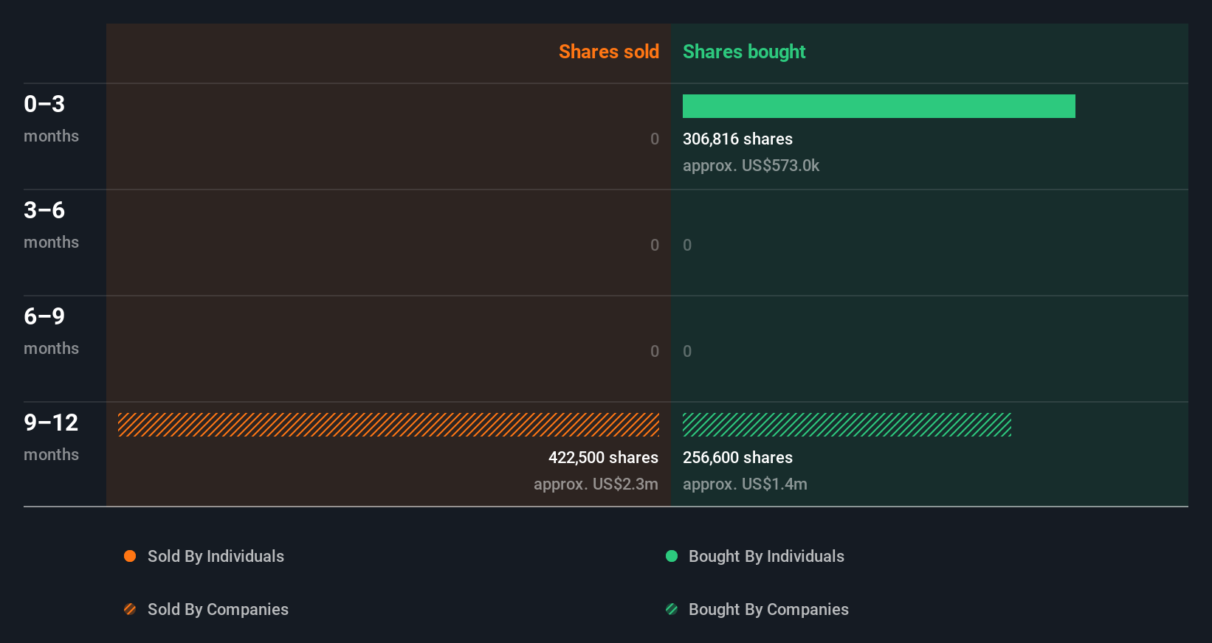Image resolution: width=1212 pixels, height=643 pixels.
Task: Click the solid green 0–3 months bought bar
Action: click(879, 106)
